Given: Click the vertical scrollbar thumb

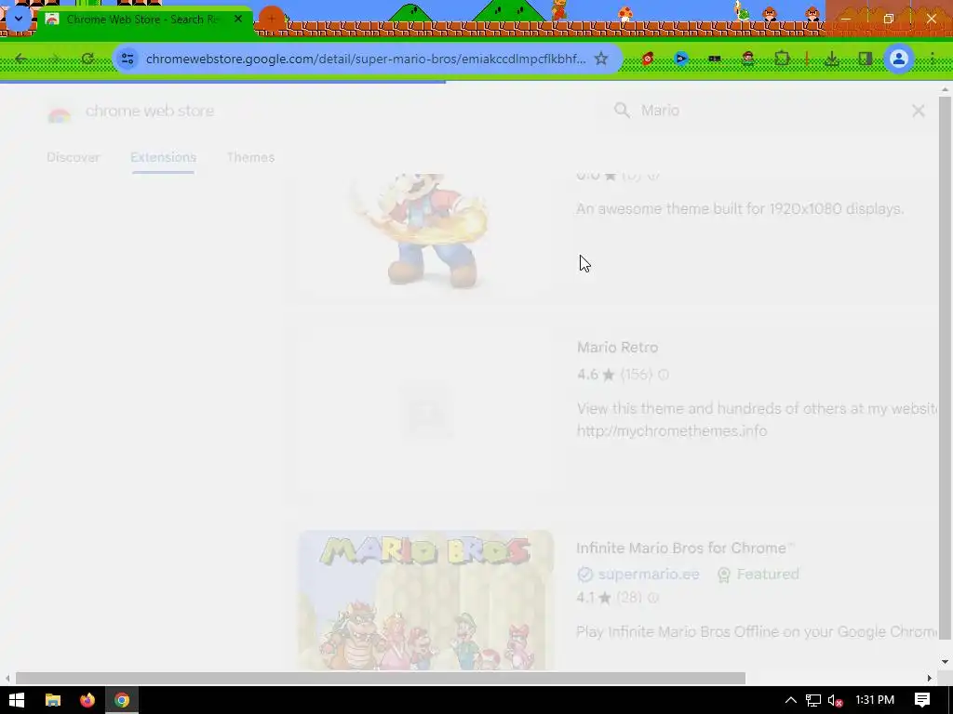Looking at the screenshot, I should [945, 368].
